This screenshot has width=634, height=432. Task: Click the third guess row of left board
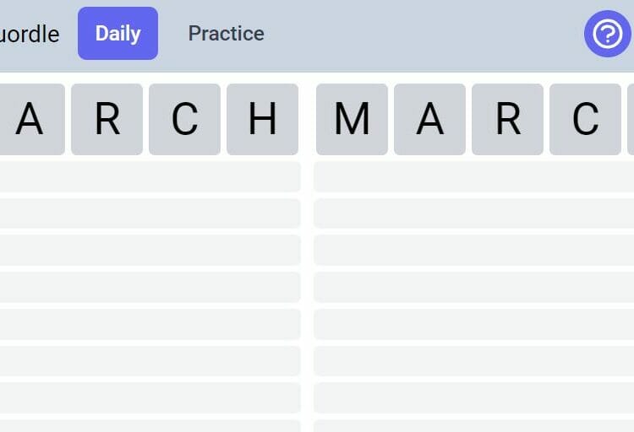tap(150, 213)
